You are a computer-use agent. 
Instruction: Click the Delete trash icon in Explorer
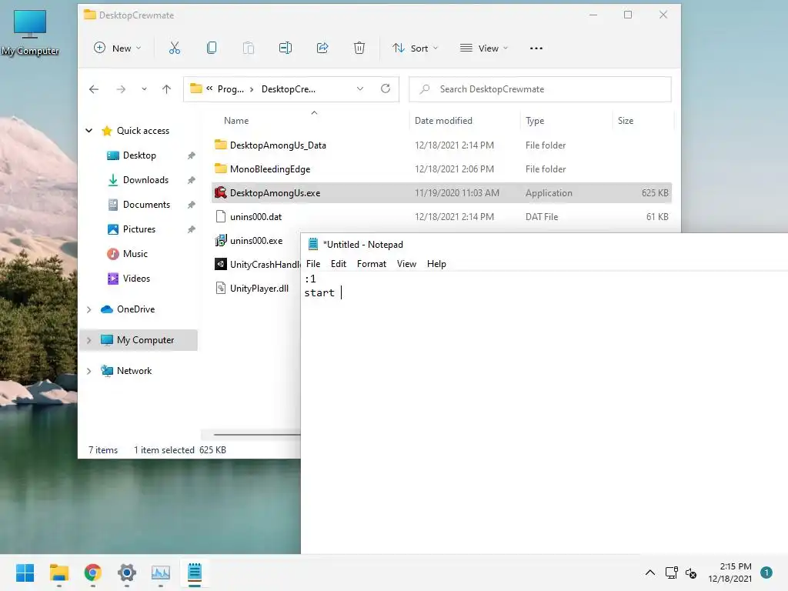[359, 48]
